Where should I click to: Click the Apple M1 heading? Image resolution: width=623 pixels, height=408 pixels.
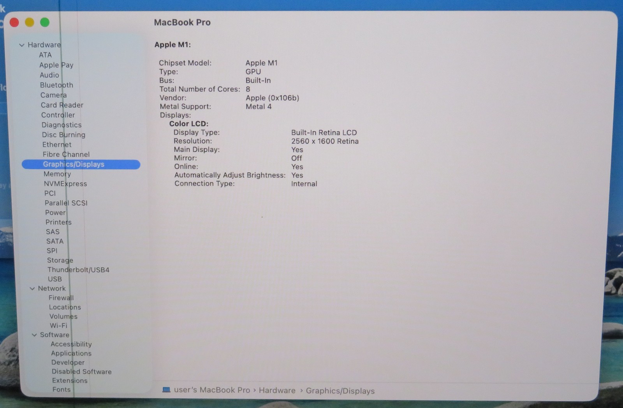172,45
